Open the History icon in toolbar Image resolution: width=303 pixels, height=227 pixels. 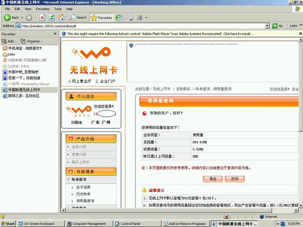(x=119, y=17)
